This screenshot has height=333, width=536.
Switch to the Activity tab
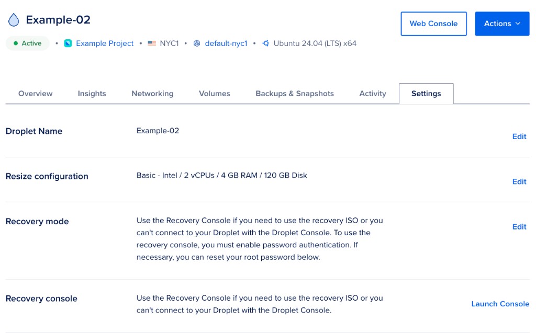[372, 94]
